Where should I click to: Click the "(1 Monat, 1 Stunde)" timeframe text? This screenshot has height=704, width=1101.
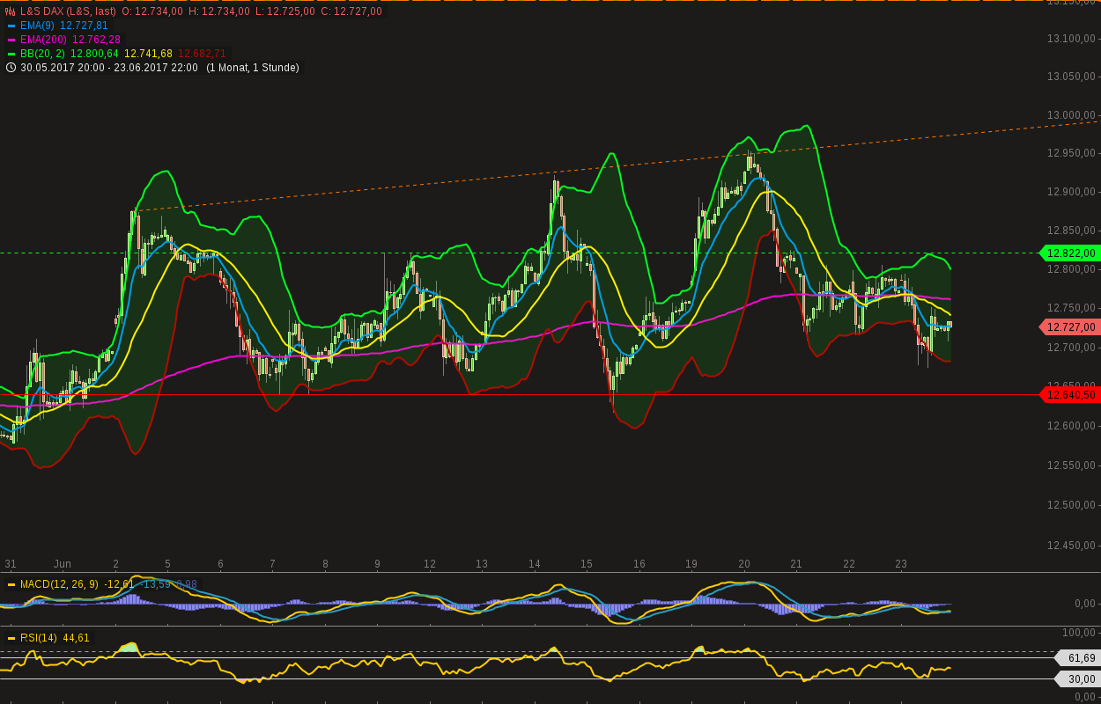coord(253,68)
